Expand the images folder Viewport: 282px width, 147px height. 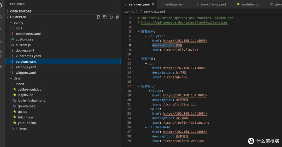[21, 129]
